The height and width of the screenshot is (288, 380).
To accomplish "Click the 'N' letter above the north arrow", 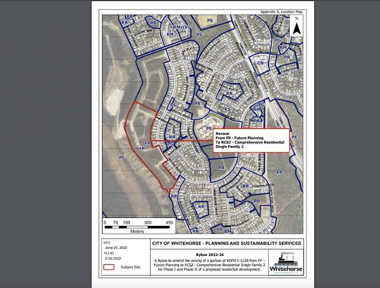I will (296, 19).
